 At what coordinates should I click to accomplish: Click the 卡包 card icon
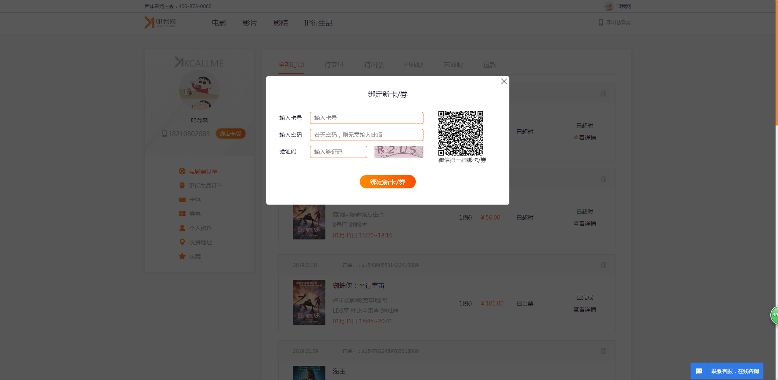[x=182, y=200]
